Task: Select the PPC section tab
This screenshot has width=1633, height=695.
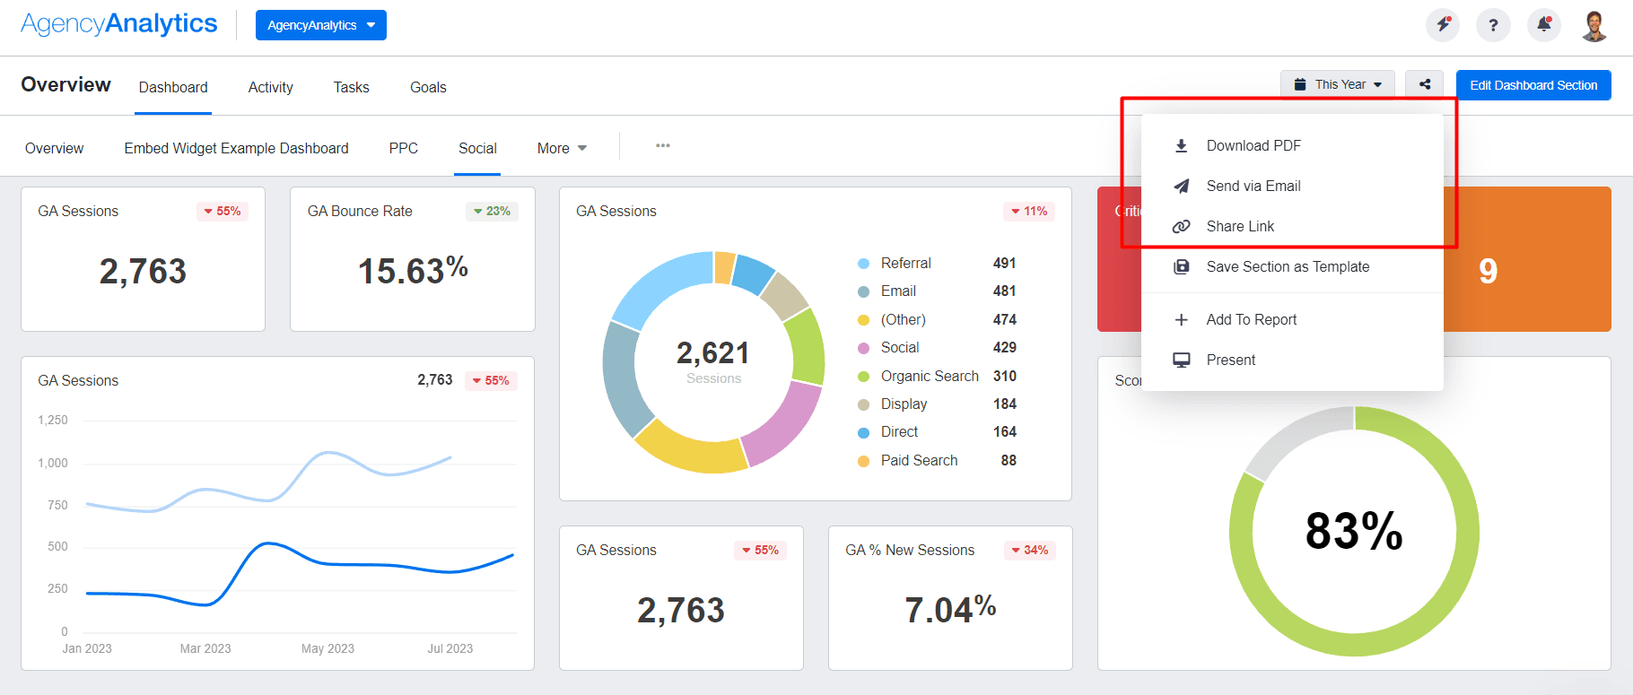Action: tap(403, 148)
